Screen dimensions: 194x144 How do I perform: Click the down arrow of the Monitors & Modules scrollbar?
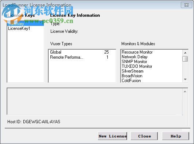coord(185,79)
